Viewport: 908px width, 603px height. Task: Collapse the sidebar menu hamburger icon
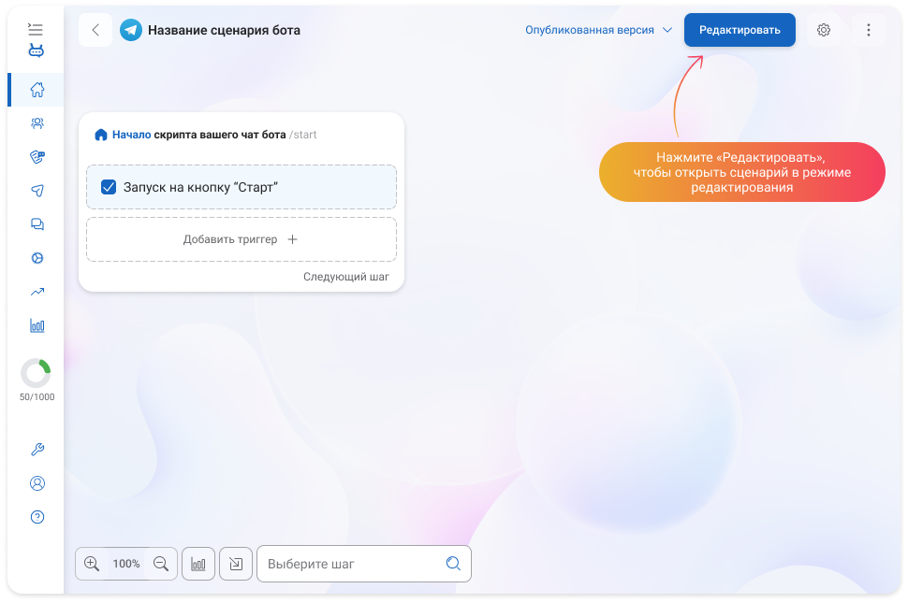(x=36, y=29)
